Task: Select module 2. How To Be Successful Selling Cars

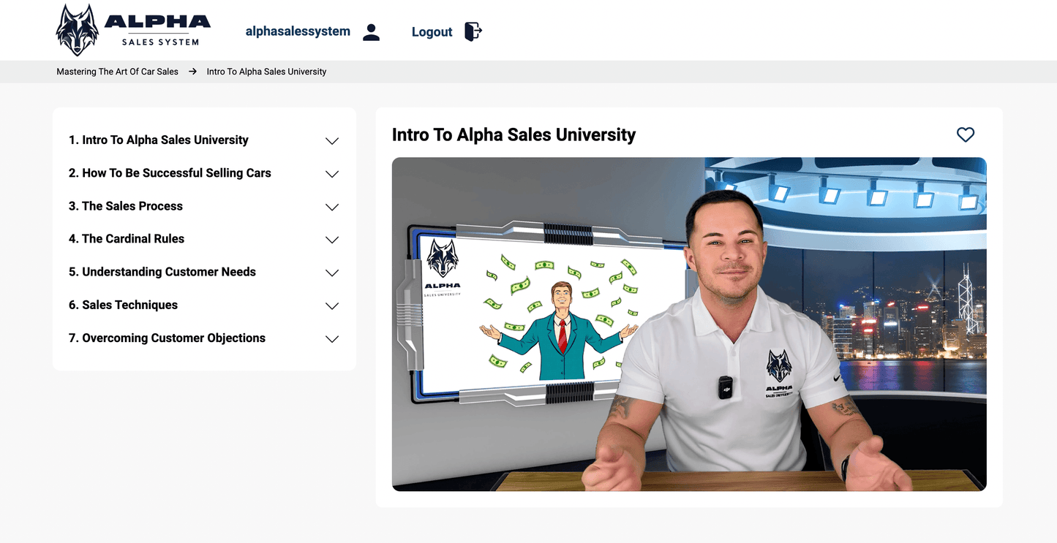Action: [x=170, y=173]
